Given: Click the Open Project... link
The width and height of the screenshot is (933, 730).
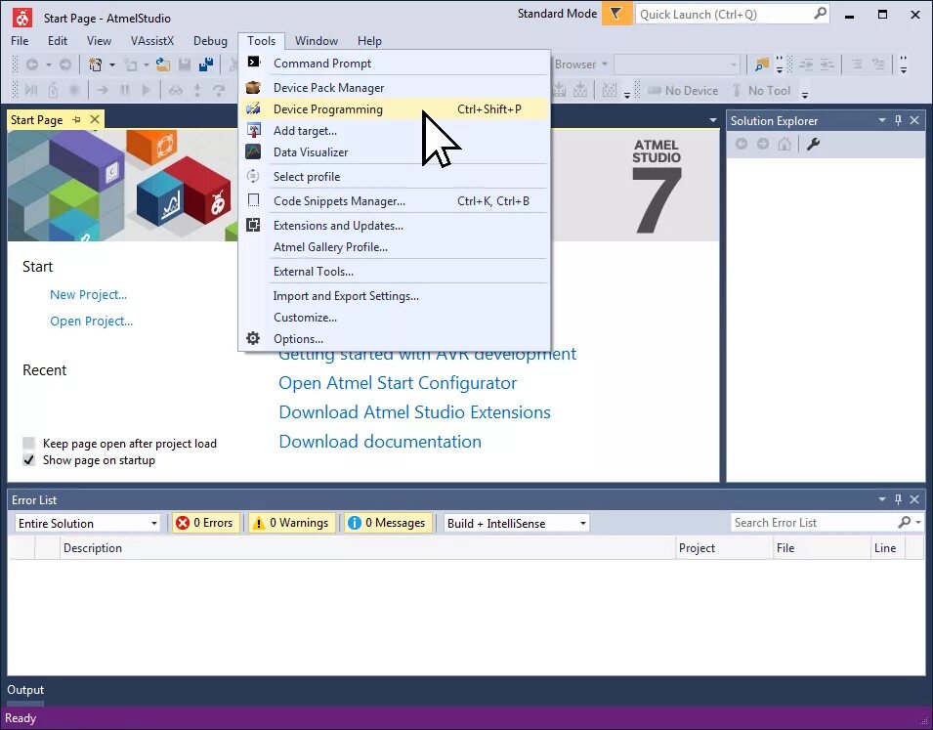Looking at the screenshot, I should [91, 321].
